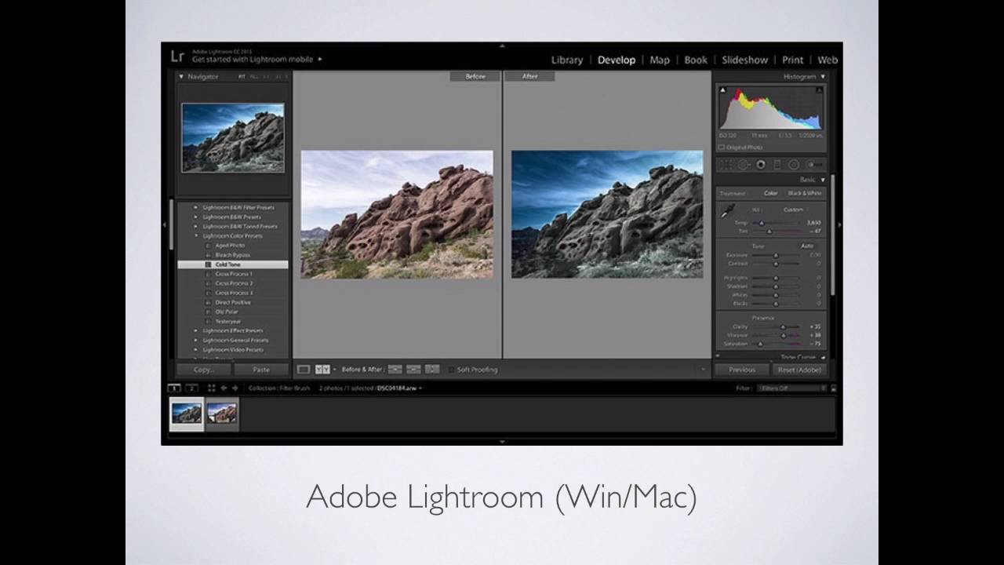
Task: Open Before/After view options dropdown arrow
Action: (334, 370)
